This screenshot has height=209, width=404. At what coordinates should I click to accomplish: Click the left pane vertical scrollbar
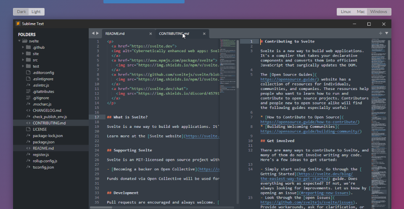click(x=238, y=63)
